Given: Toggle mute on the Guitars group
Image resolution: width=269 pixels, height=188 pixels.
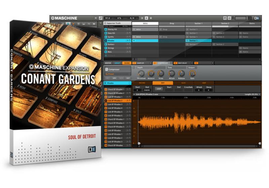Looking at the screenshot, I should click(127, 44).
